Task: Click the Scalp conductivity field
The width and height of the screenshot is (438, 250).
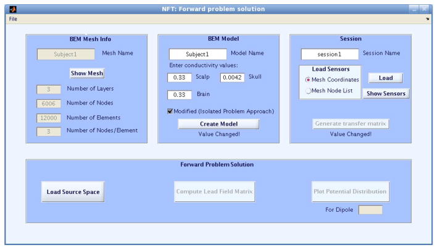Action: (x=180, y=78)
